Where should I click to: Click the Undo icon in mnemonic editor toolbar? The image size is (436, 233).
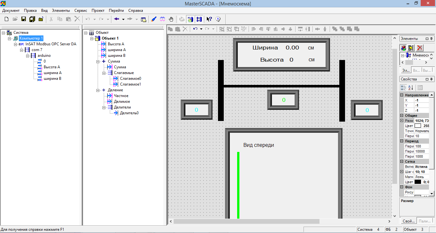pyautogui.click(x=195, y=29)
